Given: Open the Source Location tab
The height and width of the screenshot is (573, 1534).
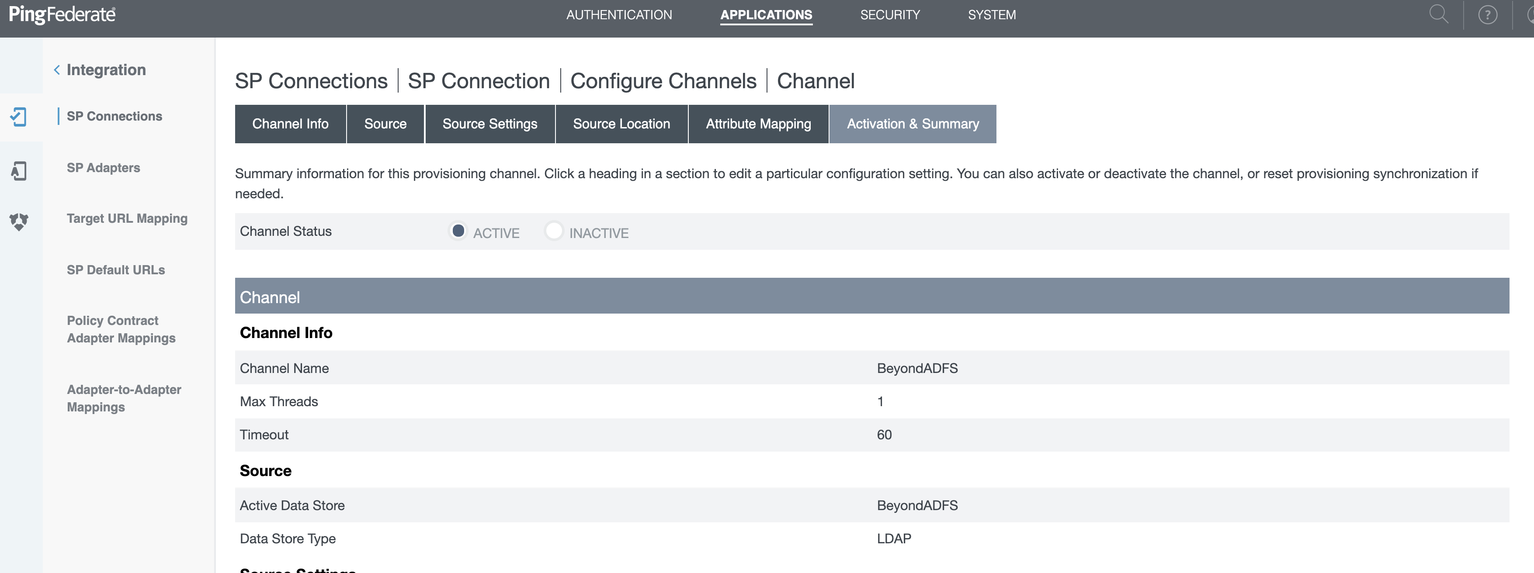Looking at the screenshot, I should coord(621,124).
